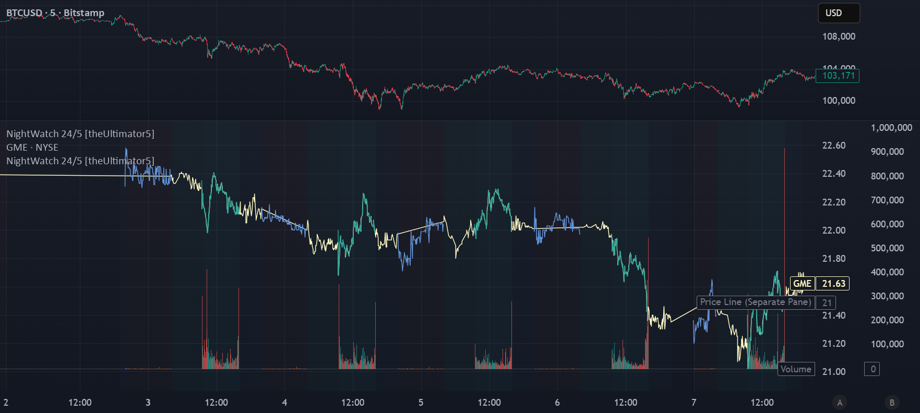
Task: Click the Volume label on the scale
Action: point(796,369)
